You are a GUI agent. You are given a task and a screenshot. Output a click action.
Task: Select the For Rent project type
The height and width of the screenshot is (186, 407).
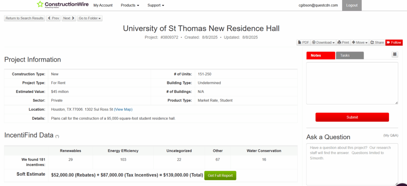(58, 83)
